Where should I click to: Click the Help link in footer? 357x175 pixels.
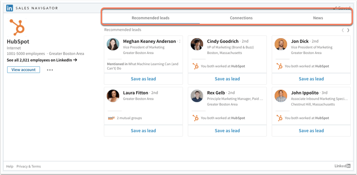coord(10,167)
